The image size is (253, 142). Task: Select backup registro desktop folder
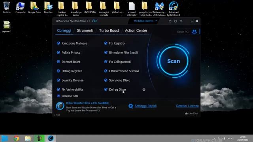[x=62, y=9]
